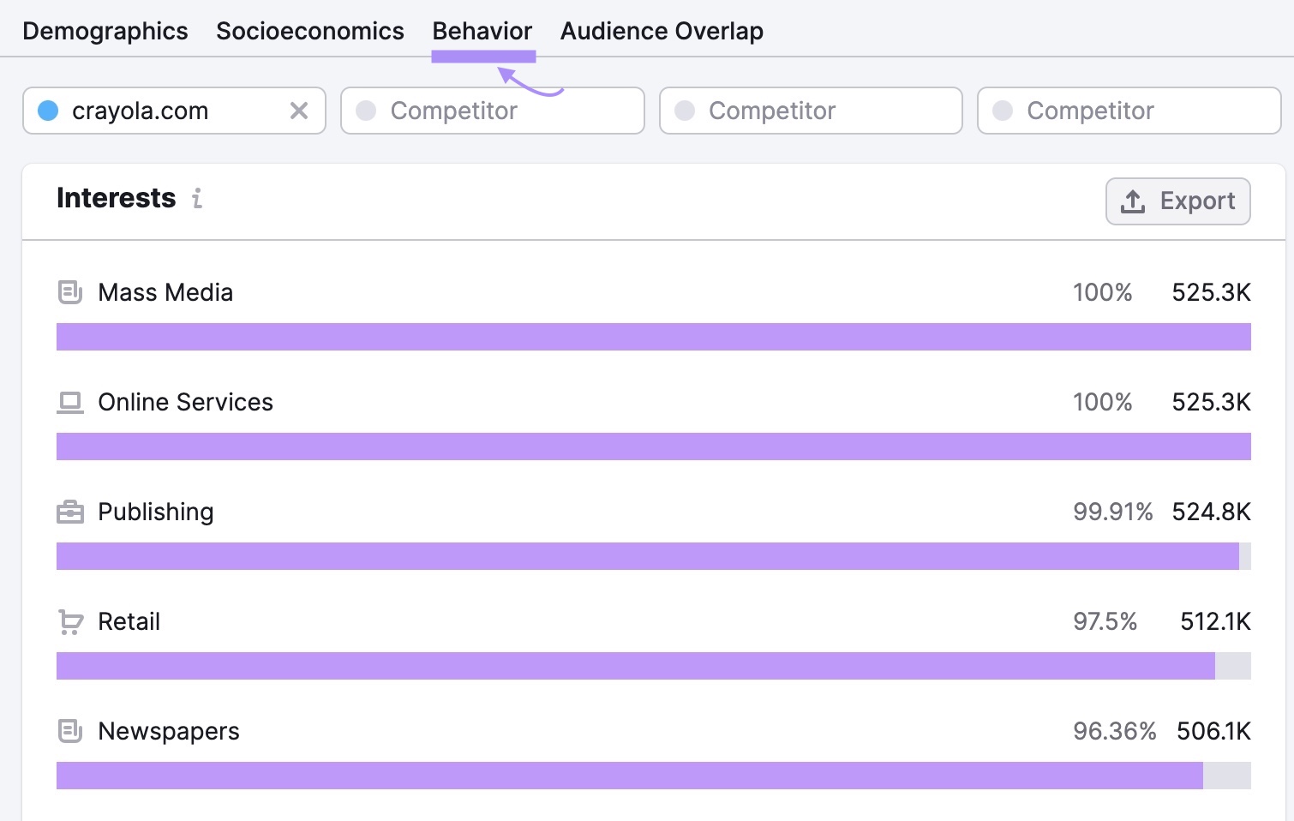1294x821 pixels.
Task: Click the upload arrow inside the Export button
Action: point(1135,201)
